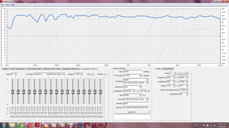Click the copy button in Views

click(x=186, y=73)
